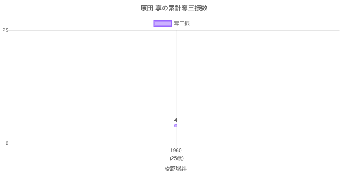348x174 pixels.
Task: Click the x-axis tick mark above 1960
Action: tap(176, 146)
